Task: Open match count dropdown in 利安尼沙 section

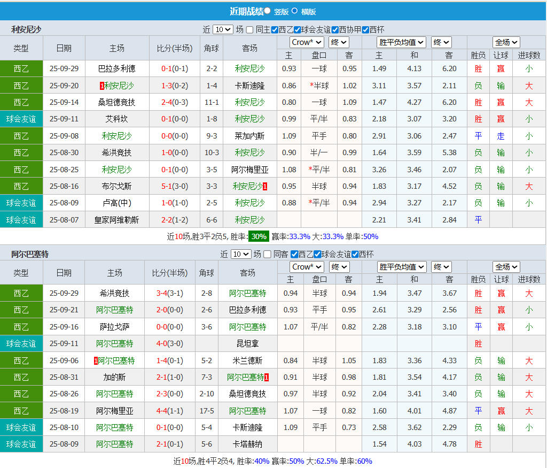Action: 223,30
